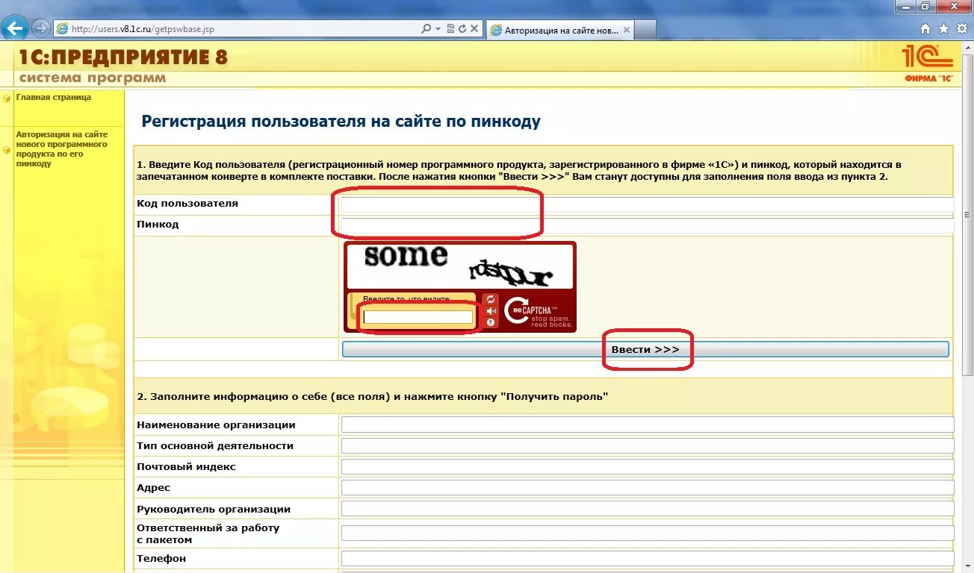
Task: Open Favorites with the star icon
Action: (x=943, y=29)
